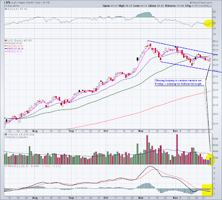The height and width of the screenshot is (200, 222).
Task: Click the 10 level on RSI axis
Action: point(214,34)
